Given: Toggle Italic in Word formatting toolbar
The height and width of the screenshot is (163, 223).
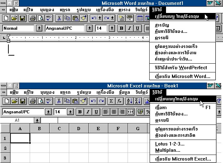Looking at the screenshot, I should (130, 28).
